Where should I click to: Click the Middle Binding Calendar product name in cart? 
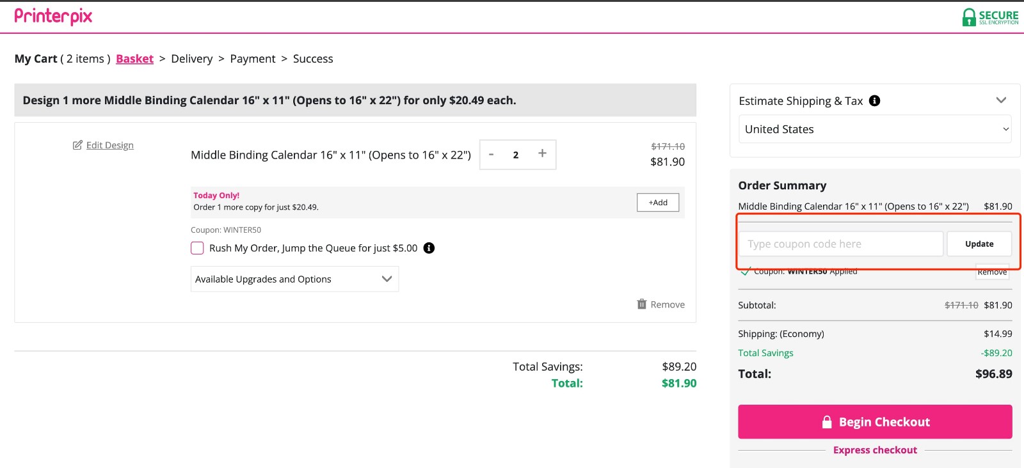coord(331,155)
